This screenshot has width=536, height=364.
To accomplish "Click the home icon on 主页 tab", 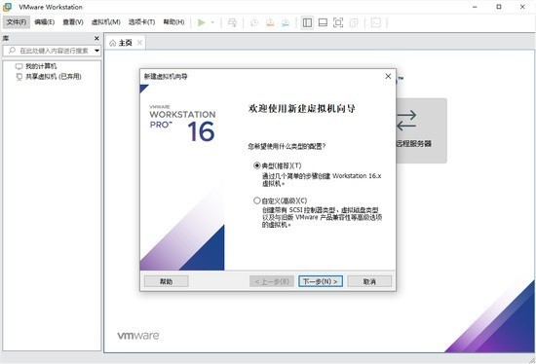I will tap(112, 43).
